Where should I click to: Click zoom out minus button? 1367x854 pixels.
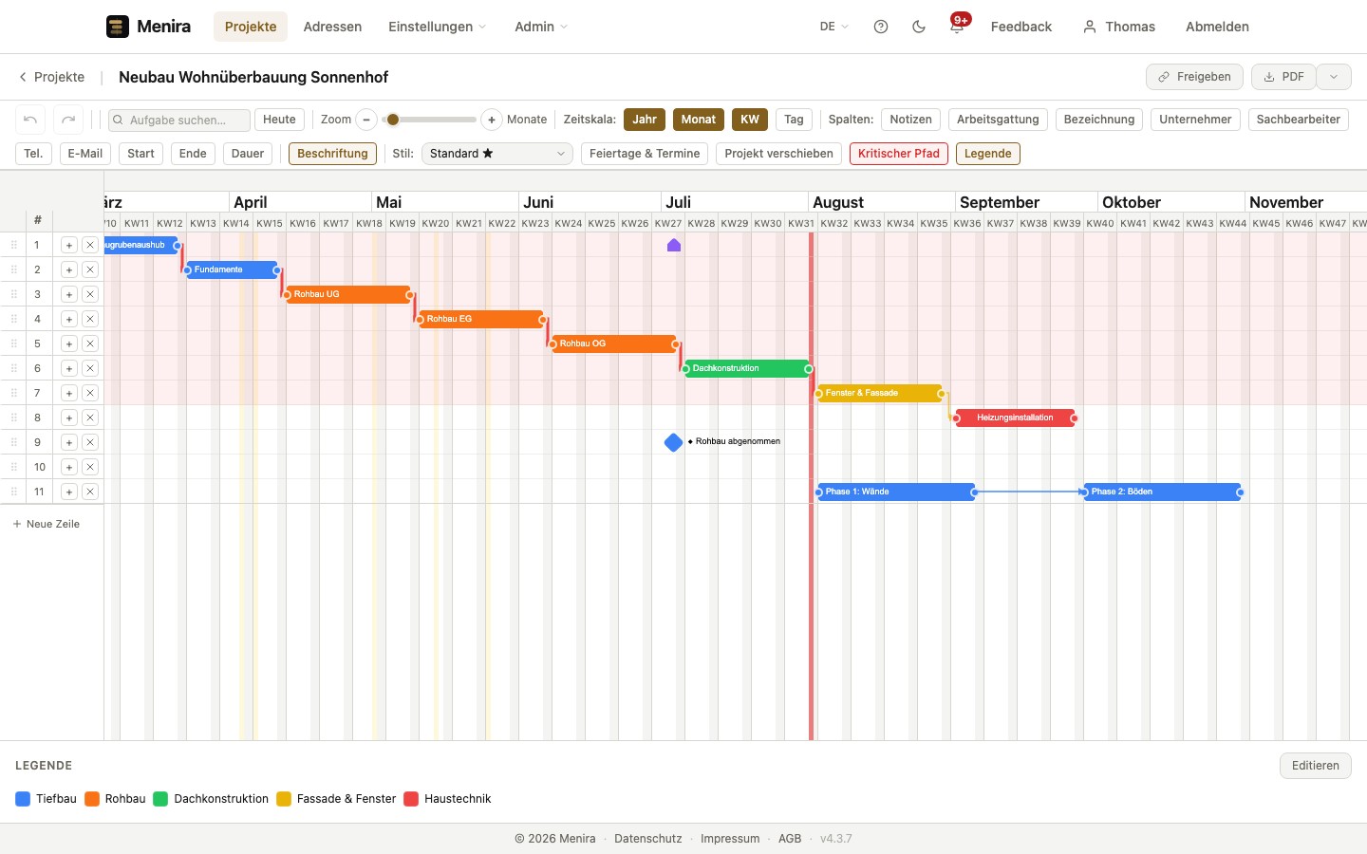366,120
